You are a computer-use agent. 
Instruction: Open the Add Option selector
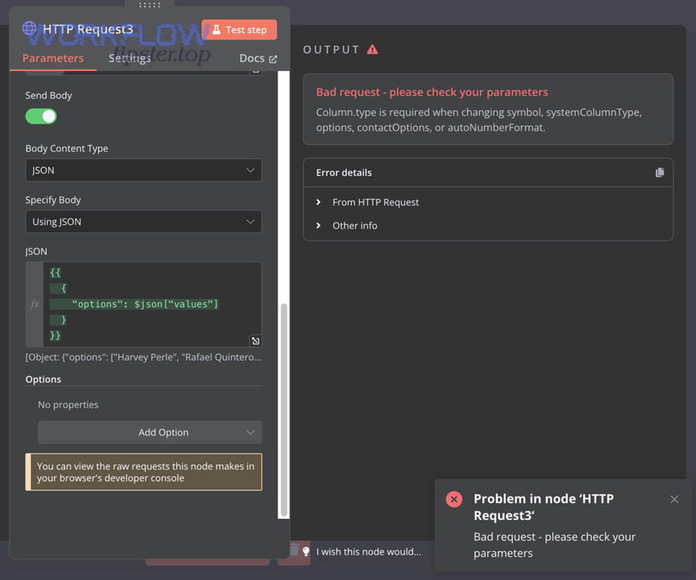pos(149,432)
